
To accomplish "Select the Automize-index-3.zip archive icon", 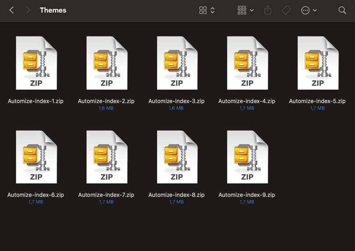I will (x=177, y=63).
